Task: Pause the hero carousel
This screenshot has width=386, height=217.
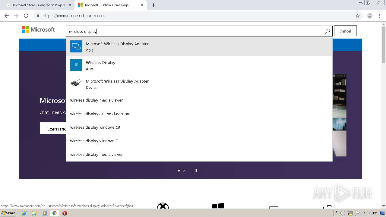Action: point(196,170)
